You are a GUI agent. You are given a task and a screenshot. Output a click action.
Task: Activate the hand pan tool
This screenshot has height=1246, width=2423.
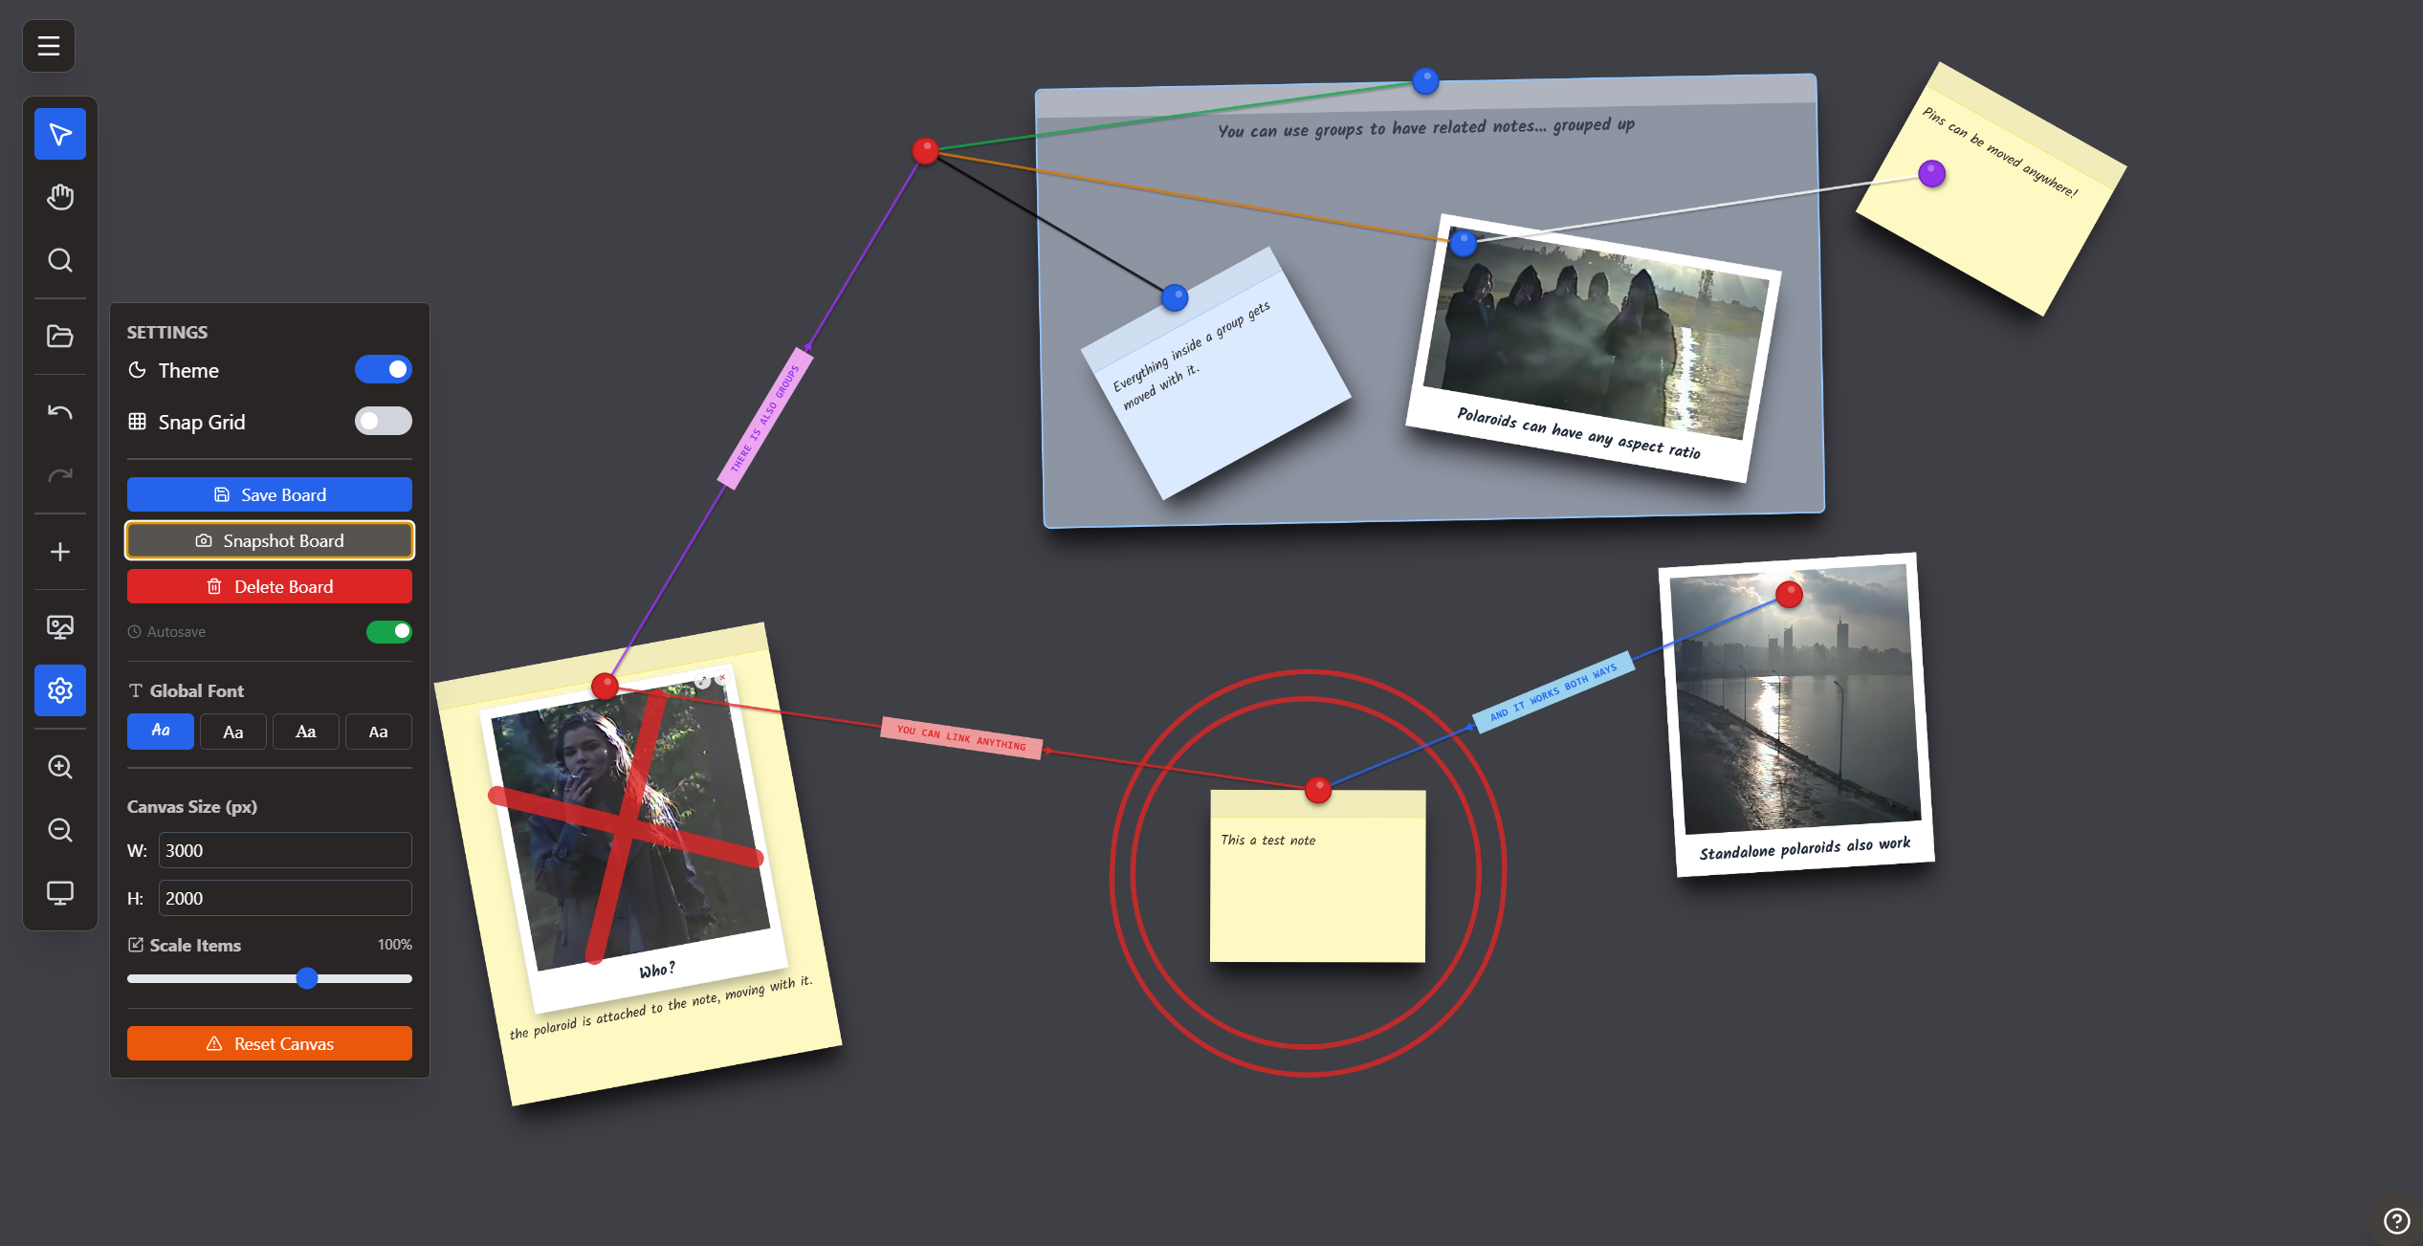(x=60, y=197)
